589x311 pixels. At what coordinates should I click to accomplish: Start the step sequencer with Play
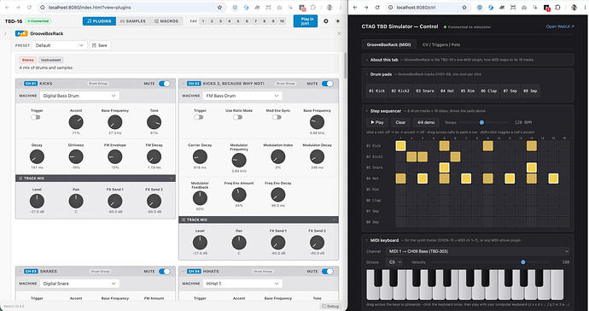pyautogui.click(x=377, y=122)
